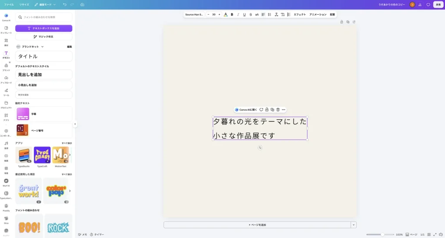Open the Projects (プロジェクト) sidebar tab
The width and height of the screenshot is (445, 238).
point(6,104)
